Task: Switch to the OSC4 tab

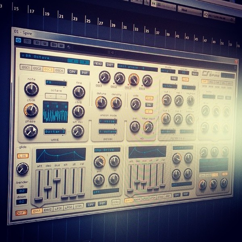Action: pos(59,70)
